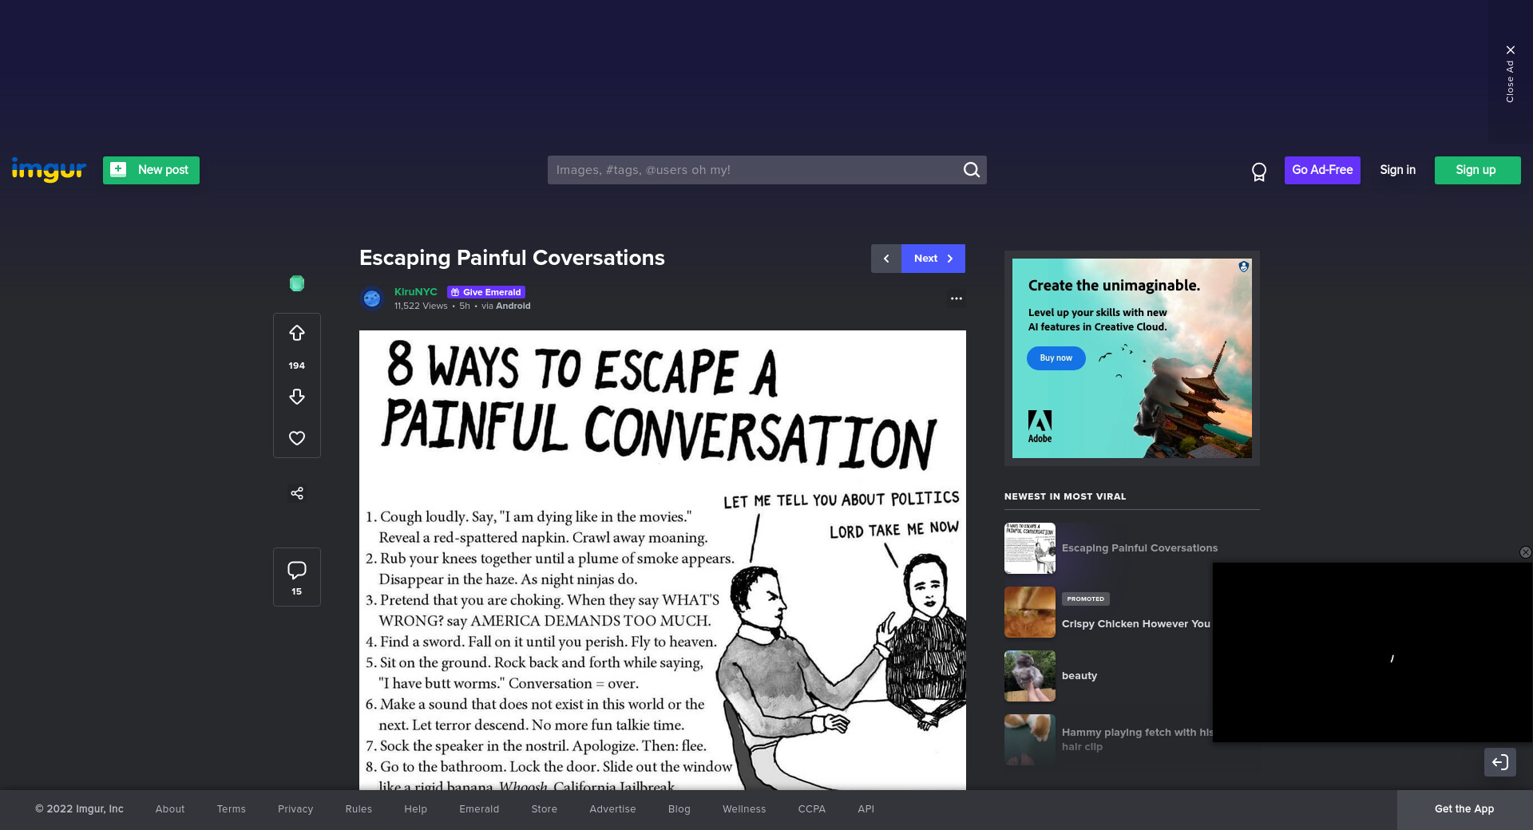This screenshot has width=1533, height=830.
Task: Upvote the post with the up arrow
Action: pyautogui.click(x=297, y=334)
